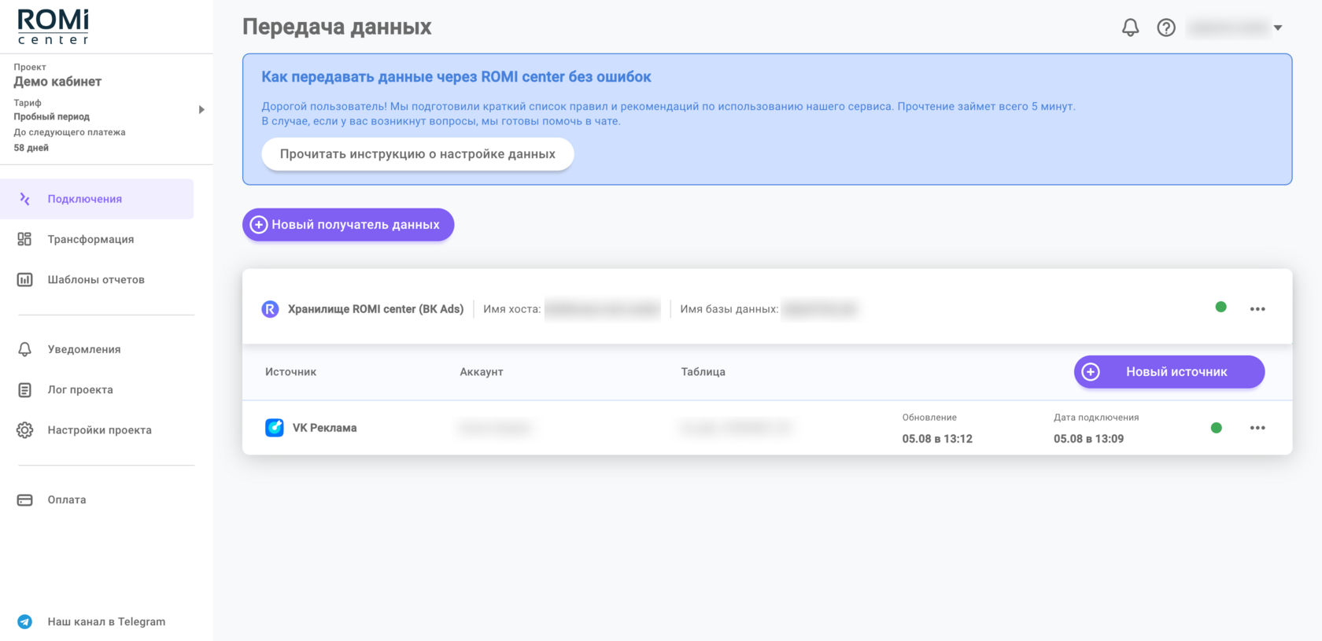Screen dimensions: 1322x641
Task: Open Трансформация in the sidebar
Action: [90, 239]
